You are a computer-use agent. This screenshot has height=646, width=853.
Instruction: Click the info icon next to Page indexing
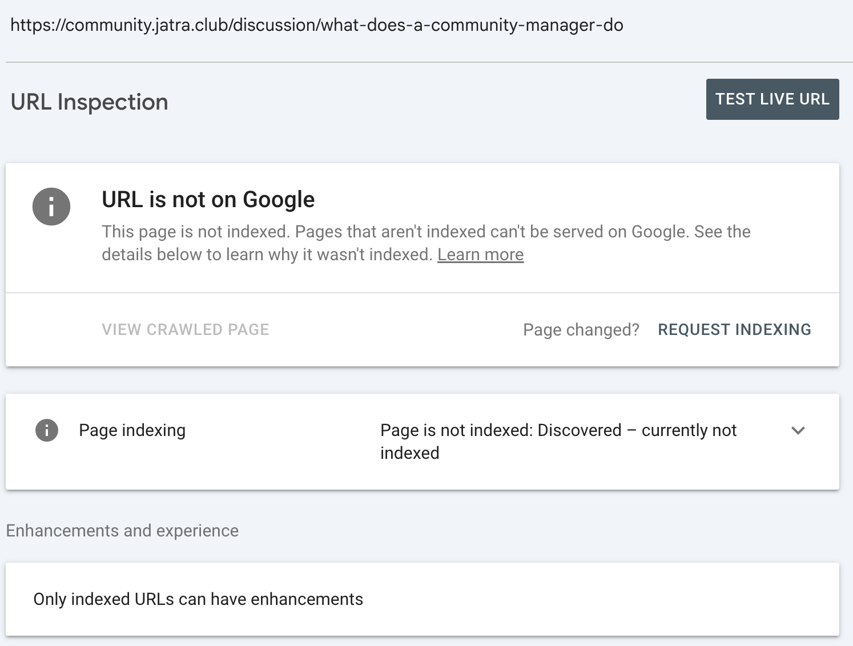tap(47, 430)
